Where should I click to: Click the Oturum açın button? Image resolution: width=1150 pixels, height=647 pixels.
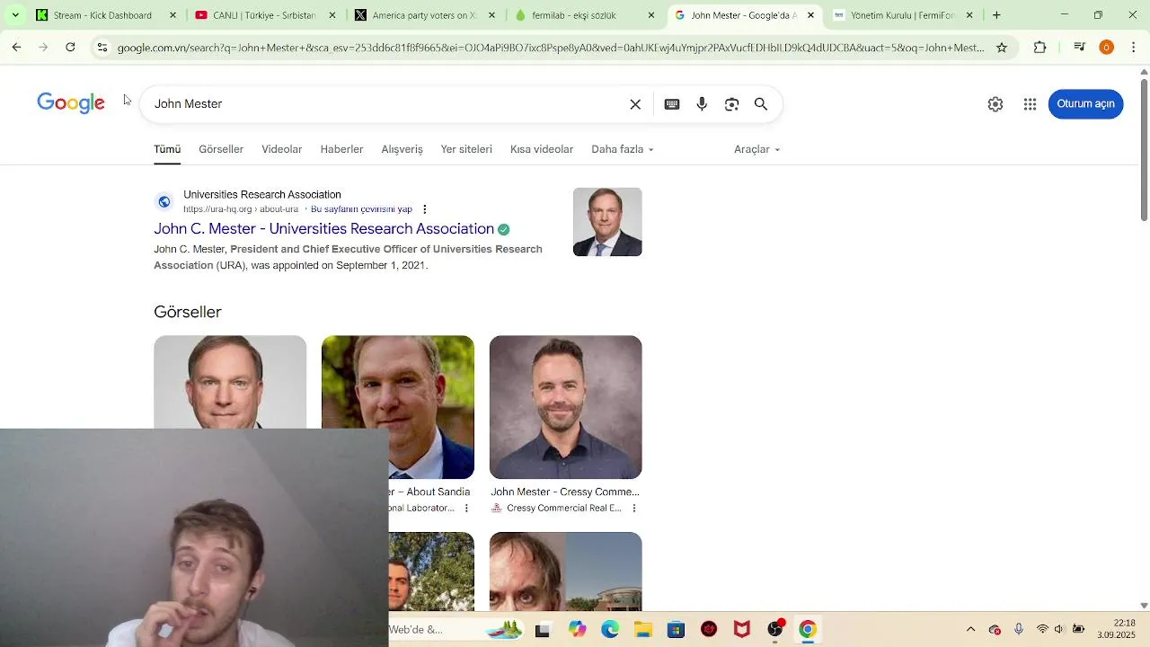[x=1085, y=103]
